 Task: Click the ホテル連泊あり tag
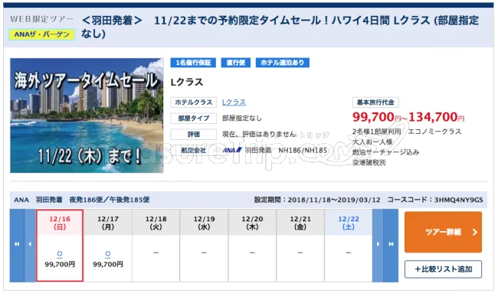tap(283, 63)
